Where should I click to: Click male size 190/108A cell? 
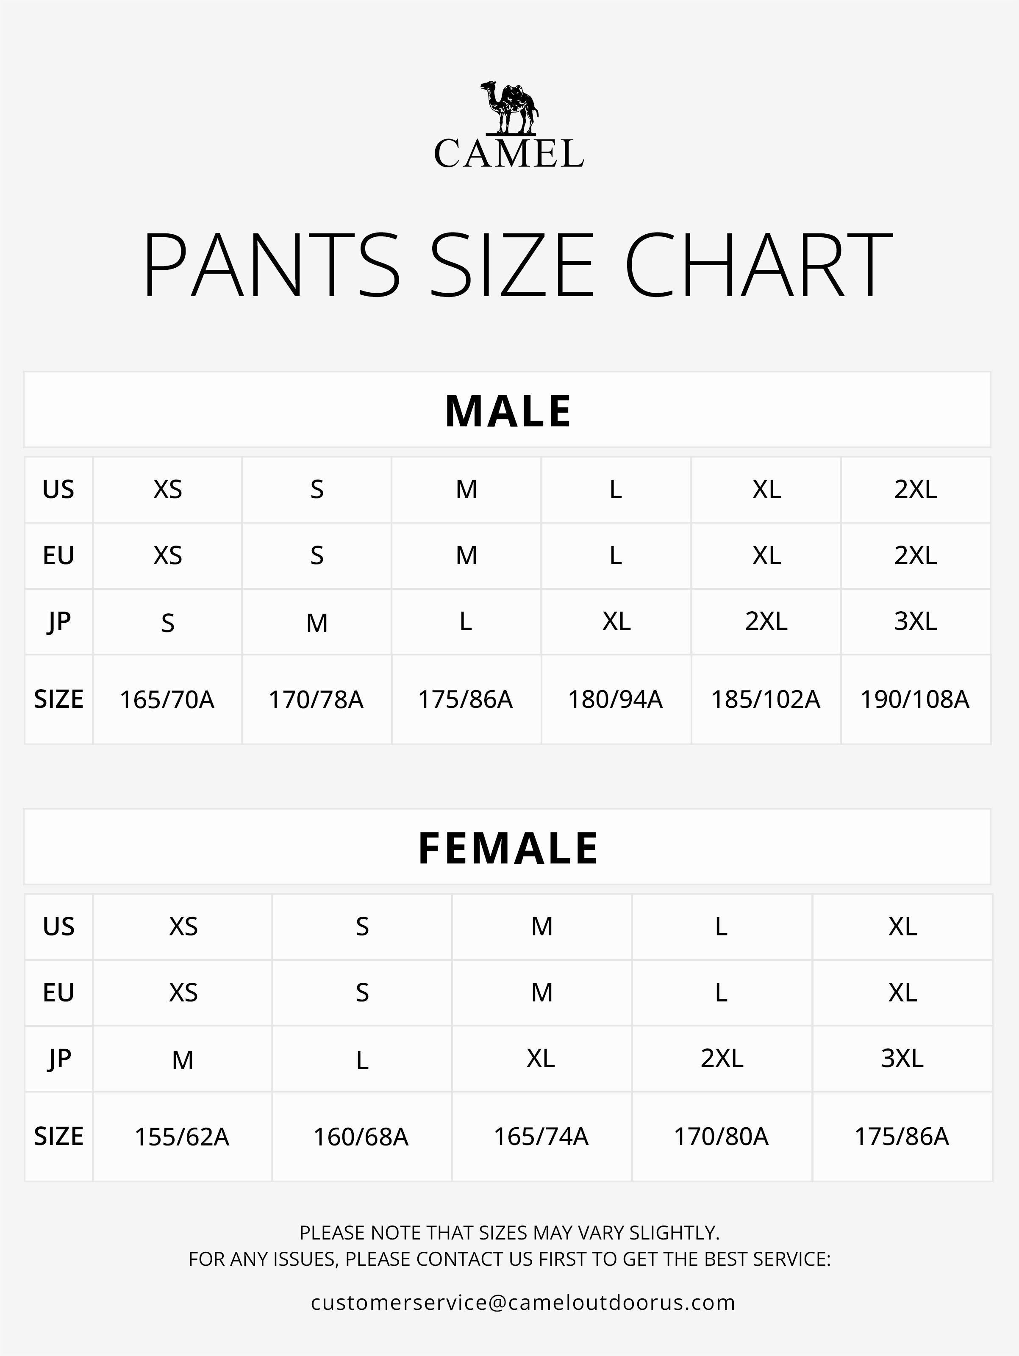[x=915, y=699]
